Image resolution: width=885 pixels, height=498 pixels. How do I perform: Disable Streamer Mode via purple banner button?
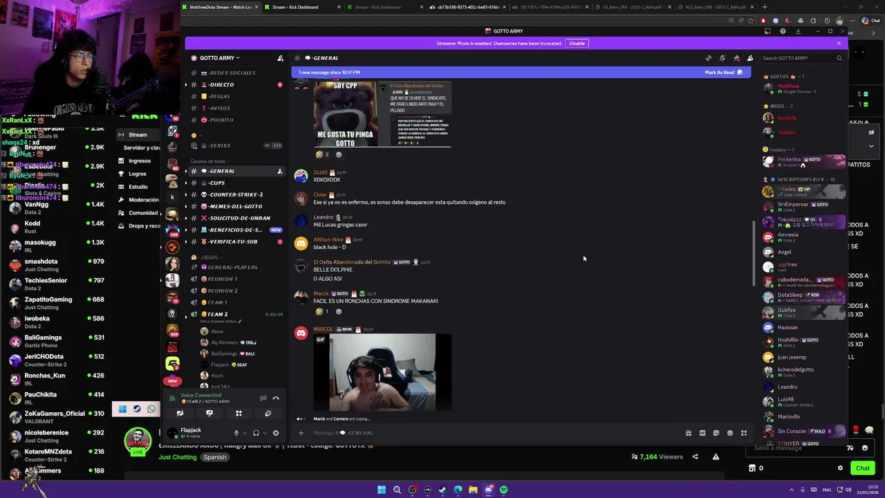[x=577, y=44]
